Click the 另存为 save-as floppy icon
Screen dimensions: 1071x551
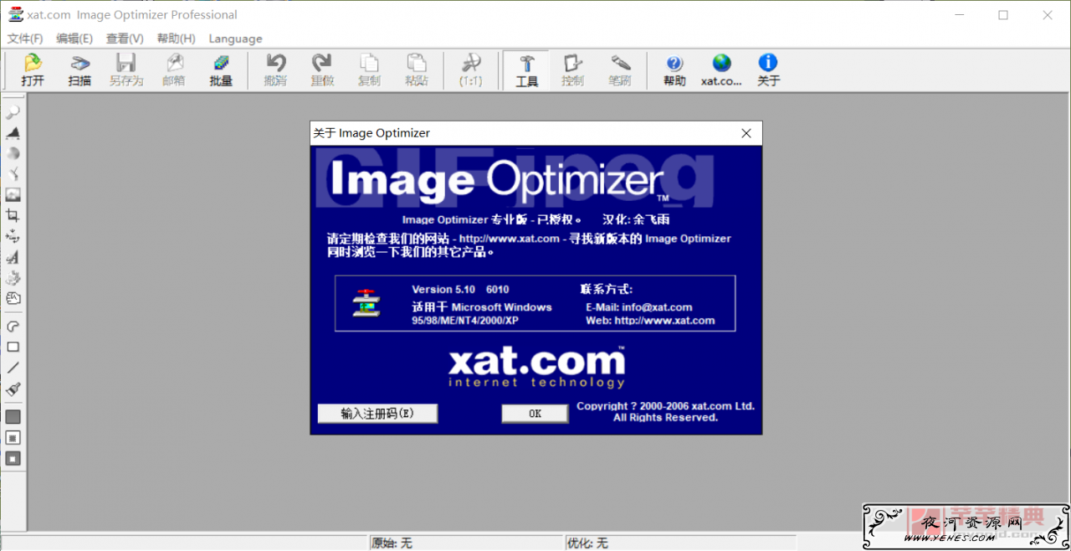(126, 70)
